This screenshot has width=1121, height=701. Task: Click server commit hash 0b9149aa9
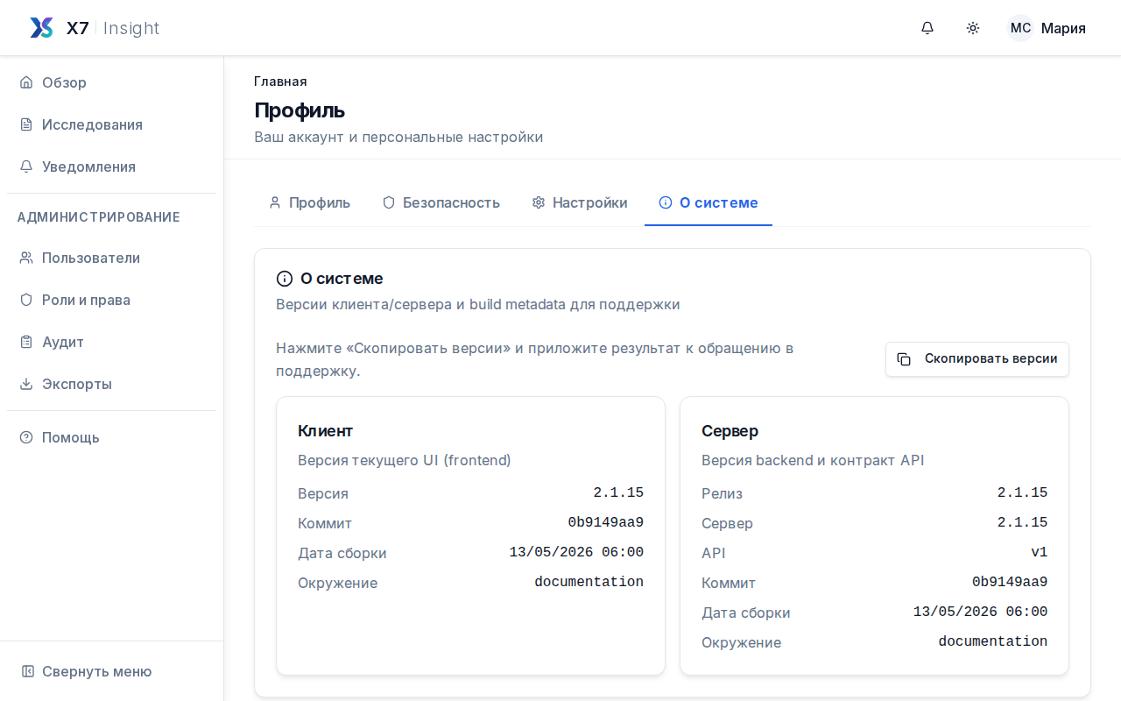pyautogui.click(x=1010, y=582)
